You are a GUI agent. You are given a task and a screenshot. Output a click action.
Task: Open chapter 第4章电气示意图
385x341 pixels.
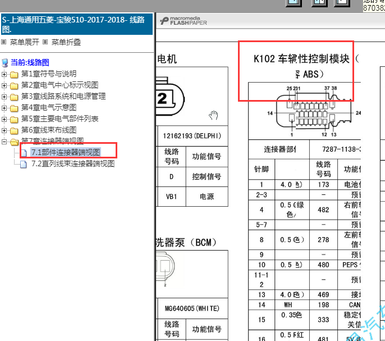(49, 108)
